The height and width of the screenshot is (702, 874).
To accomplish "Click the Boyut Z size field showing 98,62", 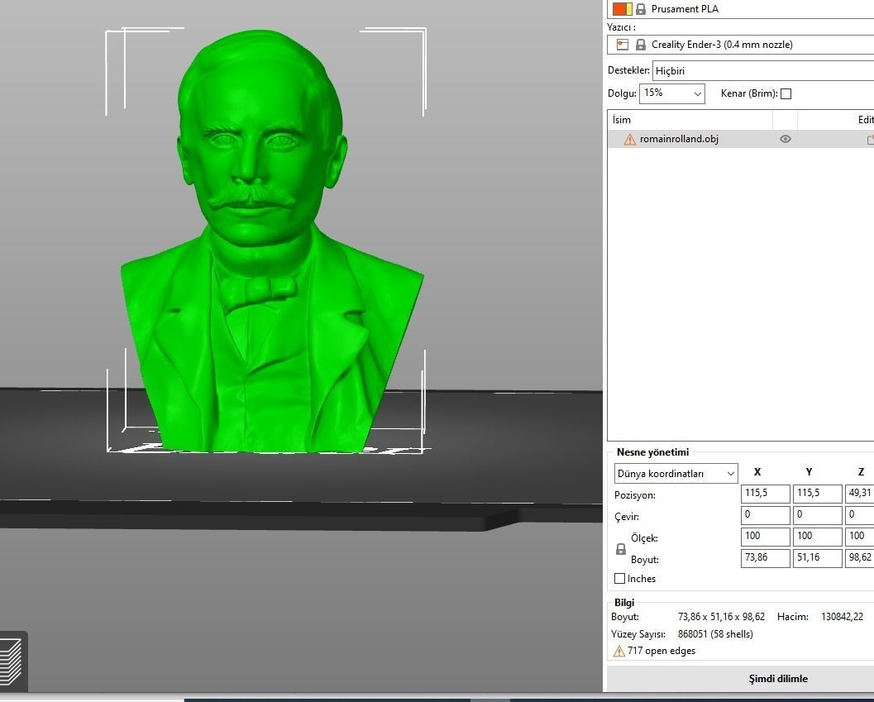I will (x=859, y=558).
